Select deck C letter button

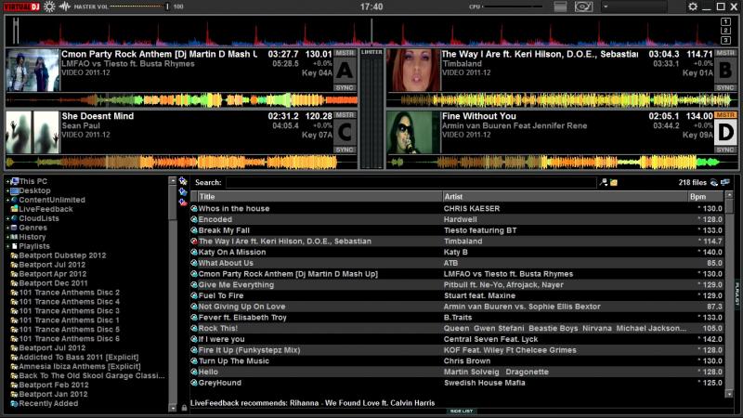(x=345, y=133)
